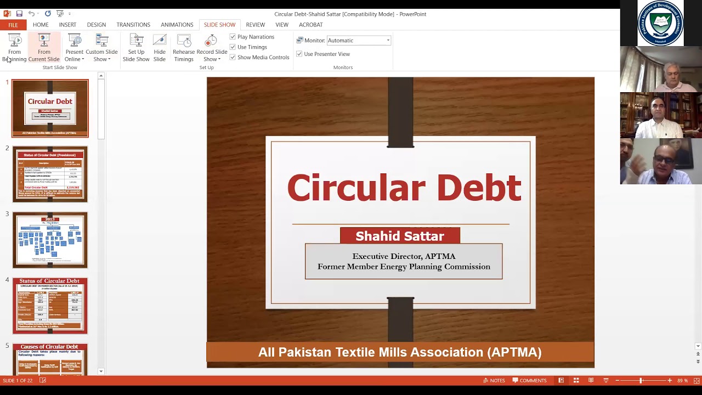Select slide 1 thumbnail Circular Debt

tap(50, 108)
